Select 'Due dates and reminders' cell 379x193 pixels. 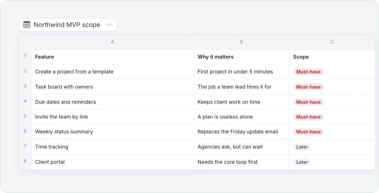113,102
